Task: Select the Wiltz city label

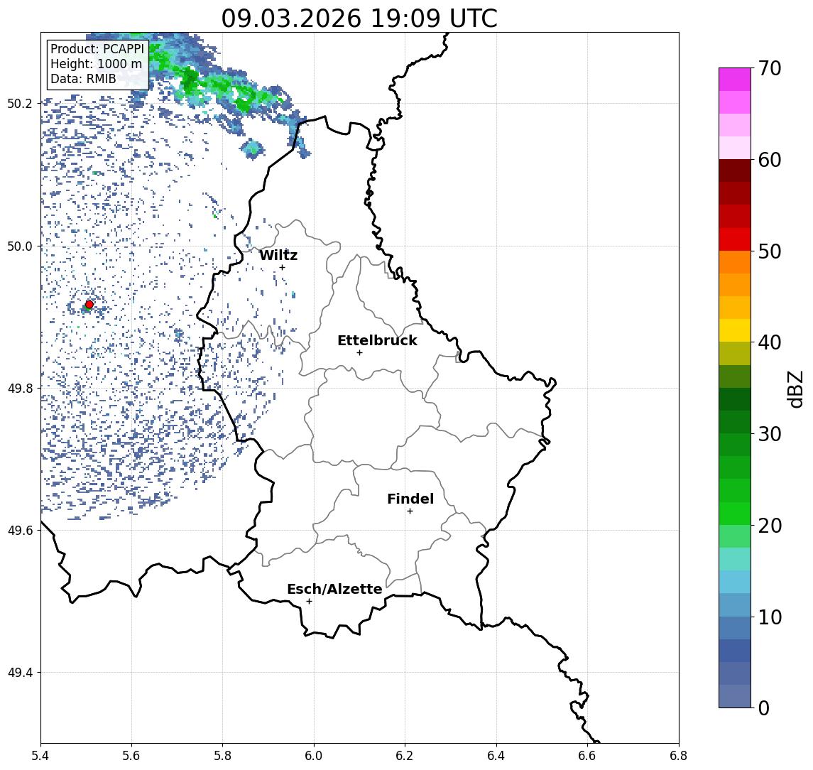Action: (x=278, y=255)
